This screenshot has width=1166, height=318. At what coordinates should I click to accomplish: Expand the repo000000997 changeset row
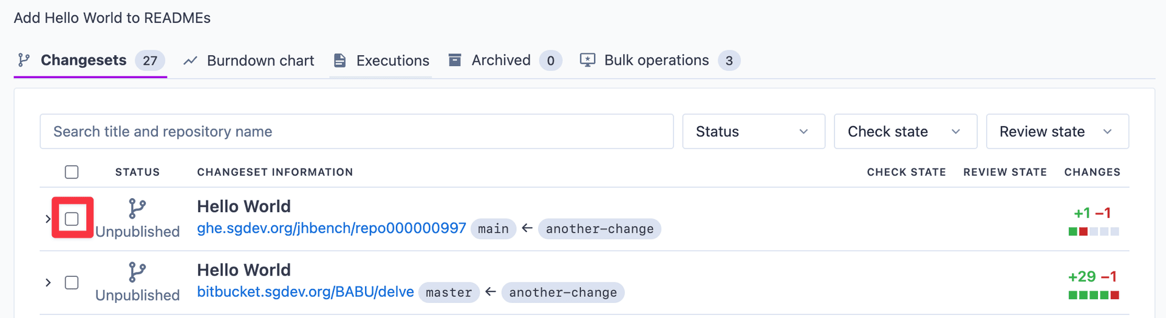pyautogui.click(x=48, y=219)
